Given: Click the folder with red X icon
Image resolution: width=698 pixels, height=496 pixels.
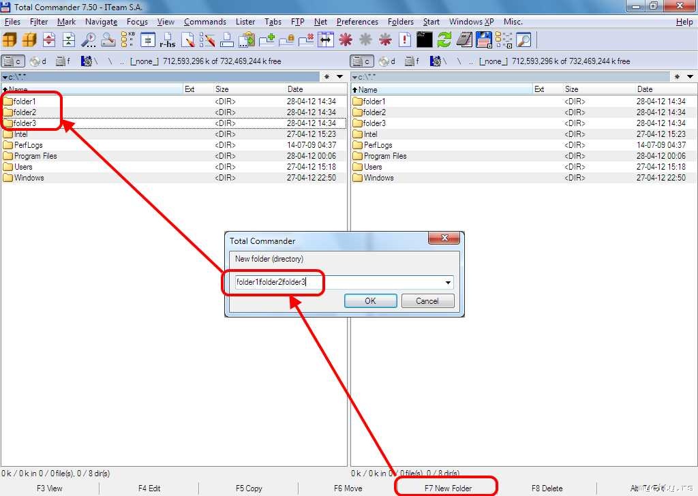Looking at the screenshot, I should click(x=306, y=40).
